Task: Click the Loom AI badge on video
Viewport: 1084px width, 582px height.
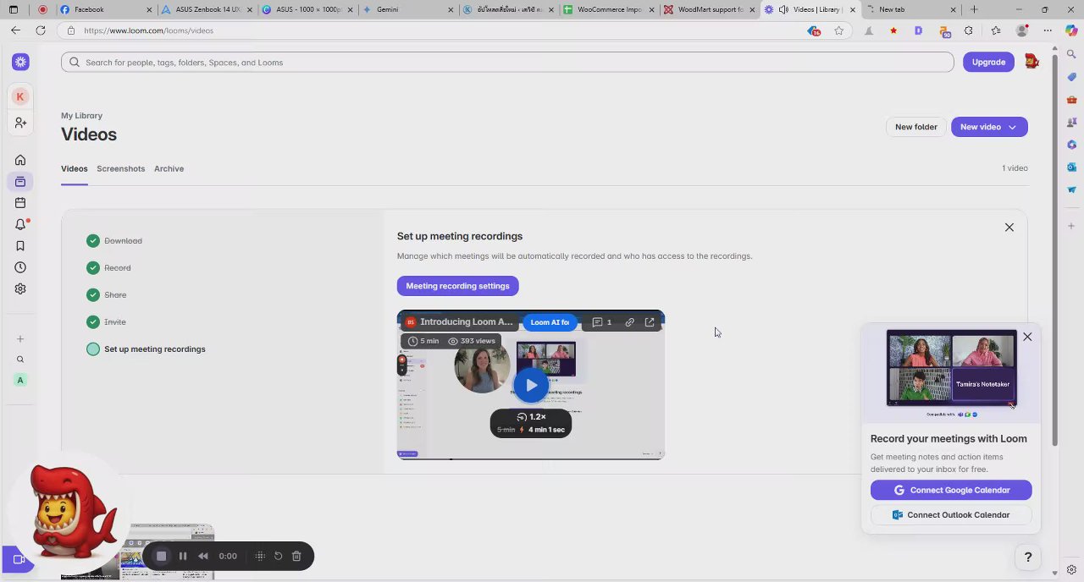Action: [x=550, y=322]
